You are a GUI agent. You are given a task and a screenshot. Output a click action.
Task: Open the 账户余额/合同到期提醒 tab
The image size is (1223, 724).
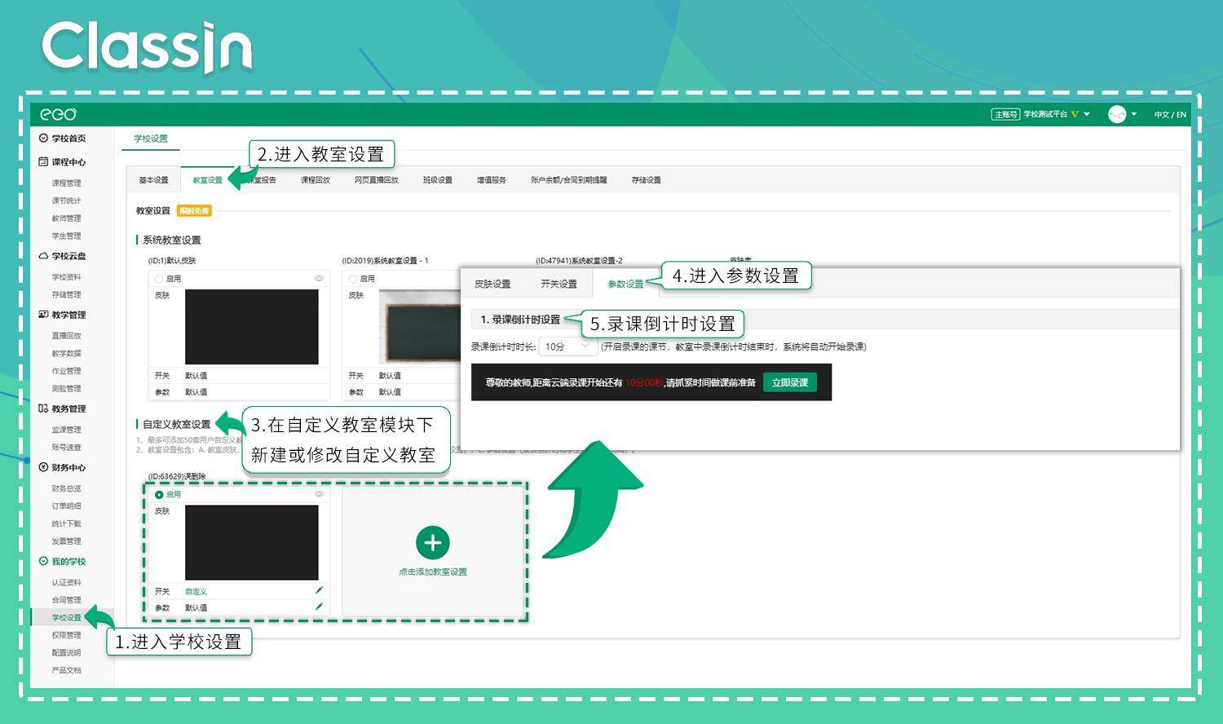click(x=569, y=180)
